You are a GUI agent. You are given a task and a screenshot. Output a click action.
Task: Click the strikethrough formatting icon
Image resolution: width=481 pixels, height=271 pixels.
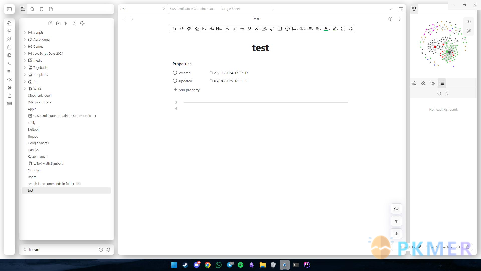point(242,29)
